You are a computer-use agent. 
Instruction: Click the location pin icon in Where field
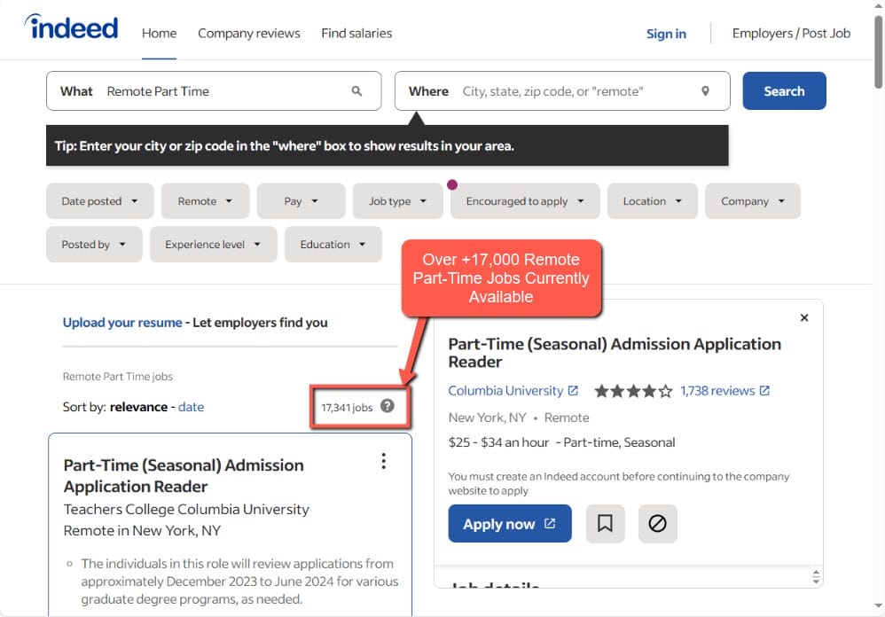(x=705, y=91)
